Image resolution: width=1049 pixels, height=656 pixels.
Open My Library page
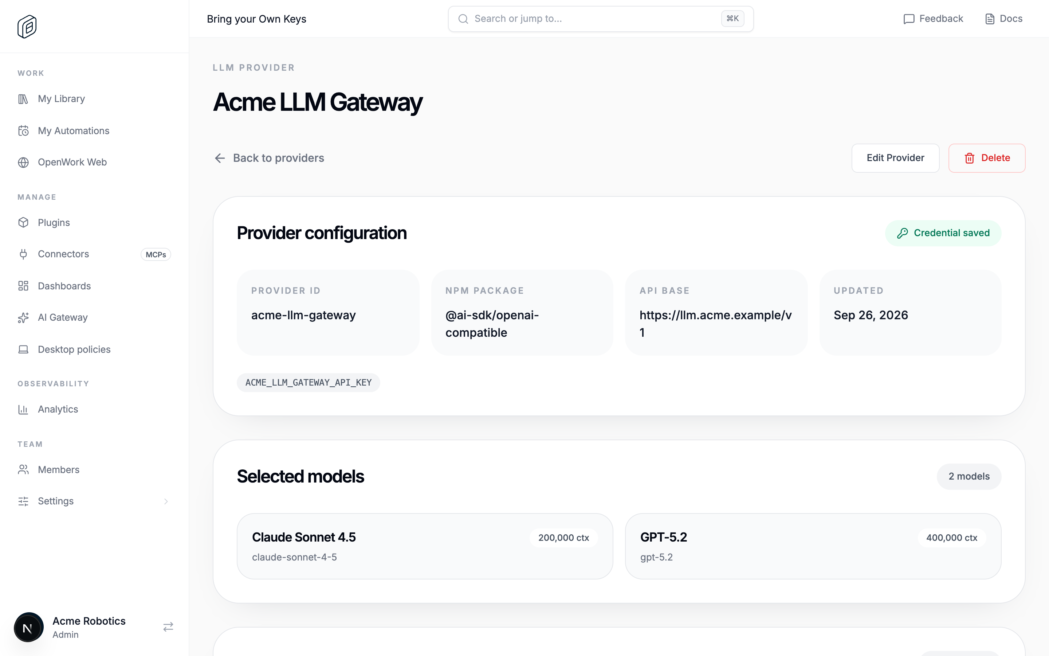click(94, 99)
